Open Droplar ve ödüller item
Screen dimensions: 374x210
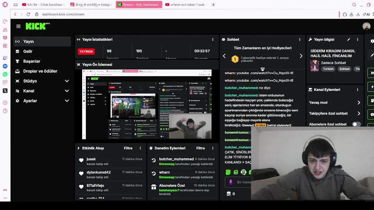tap(42, 71)
